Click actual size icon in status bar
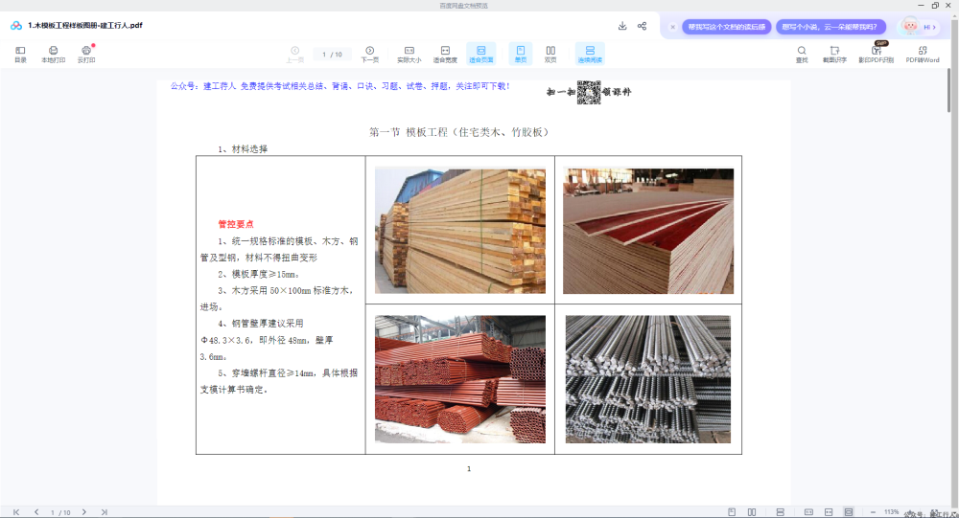 (x=808, y=512)
